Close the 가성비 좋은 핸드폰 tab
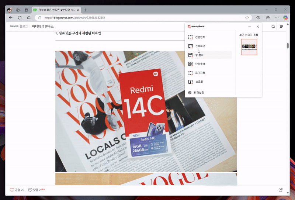Screen dimensions: 295x200 pyautogui.click(x=78, y=10)
